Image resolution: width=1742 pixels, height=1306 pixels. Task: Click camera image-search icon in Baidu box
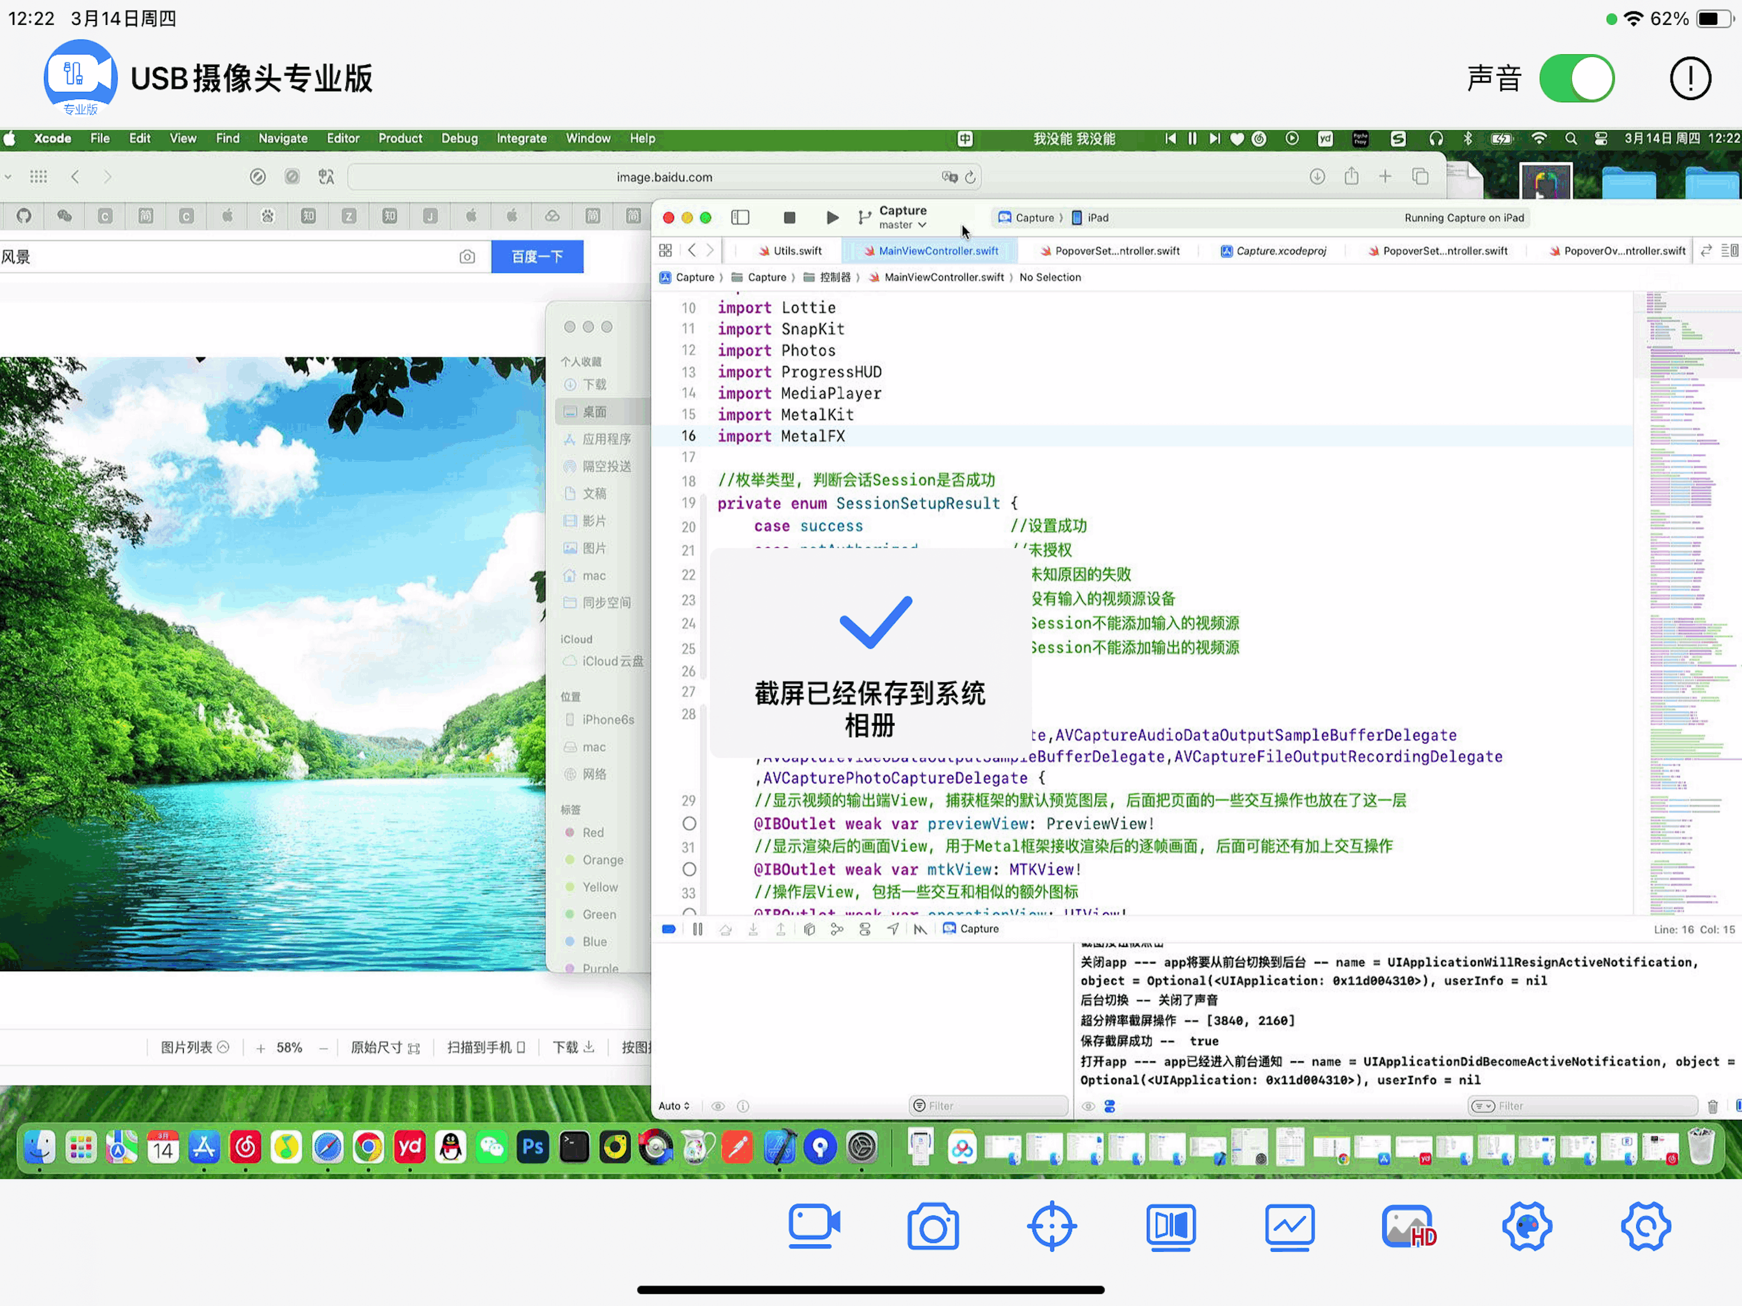coord(467,257)
